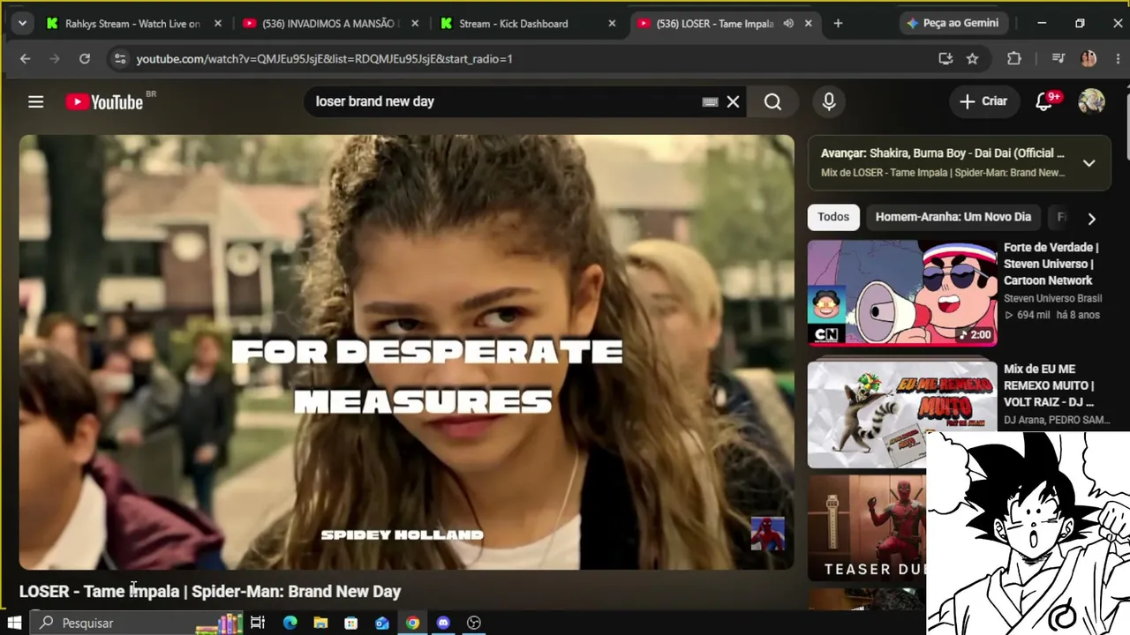Launch Microsoft Edge from the taskbar
Viewport: 1130px width, 635px height.
[290, 623]
